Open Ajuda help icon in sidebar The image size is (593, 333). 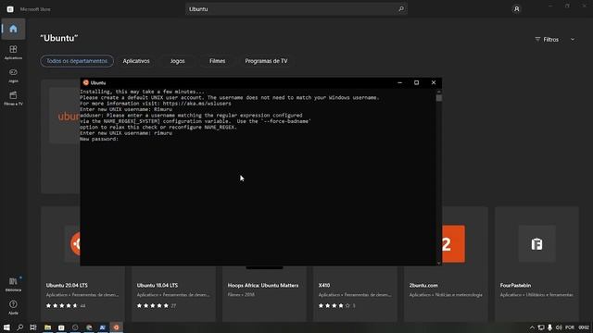(x=13, y=307)
